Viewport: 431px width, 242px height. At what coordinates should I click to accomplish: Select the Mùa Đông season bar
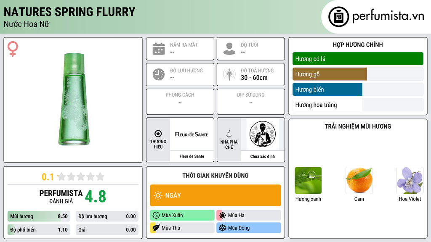(249, 228)
